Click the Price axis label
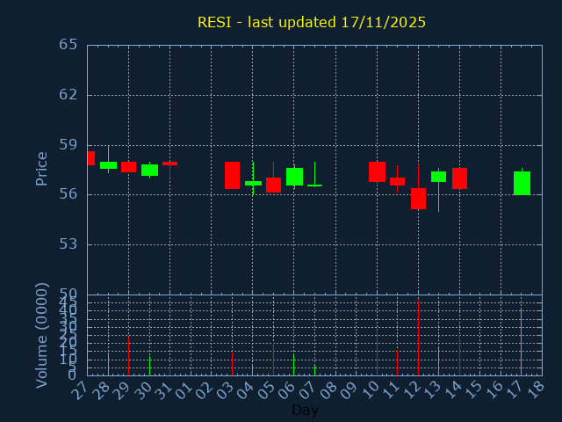This screenshot has width=562, height=422. tap(41, 168)
